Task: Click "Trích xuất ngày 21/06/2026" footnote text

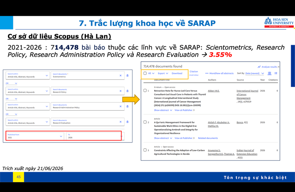Action: pyautogui.click(x=32, y=168)
